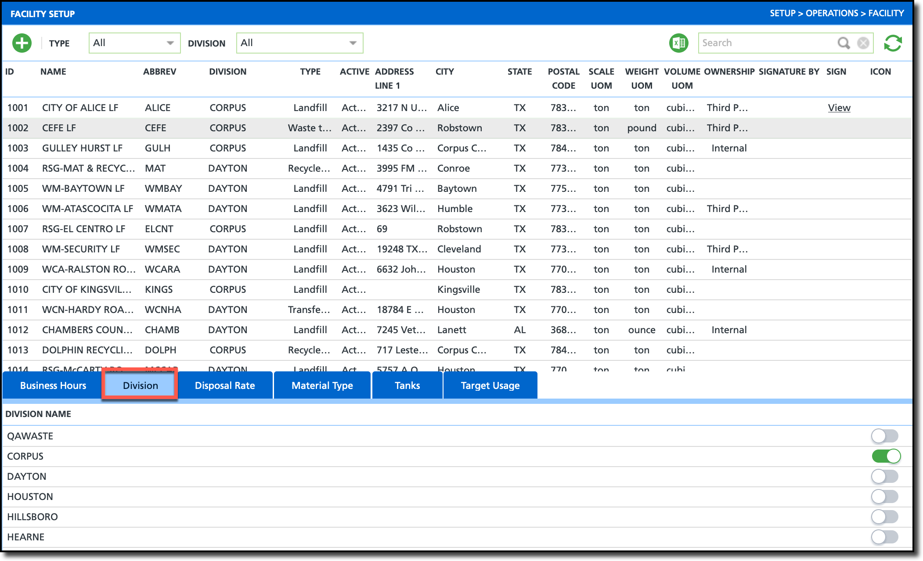Switch to the Business Hours tab

(53, 385)
